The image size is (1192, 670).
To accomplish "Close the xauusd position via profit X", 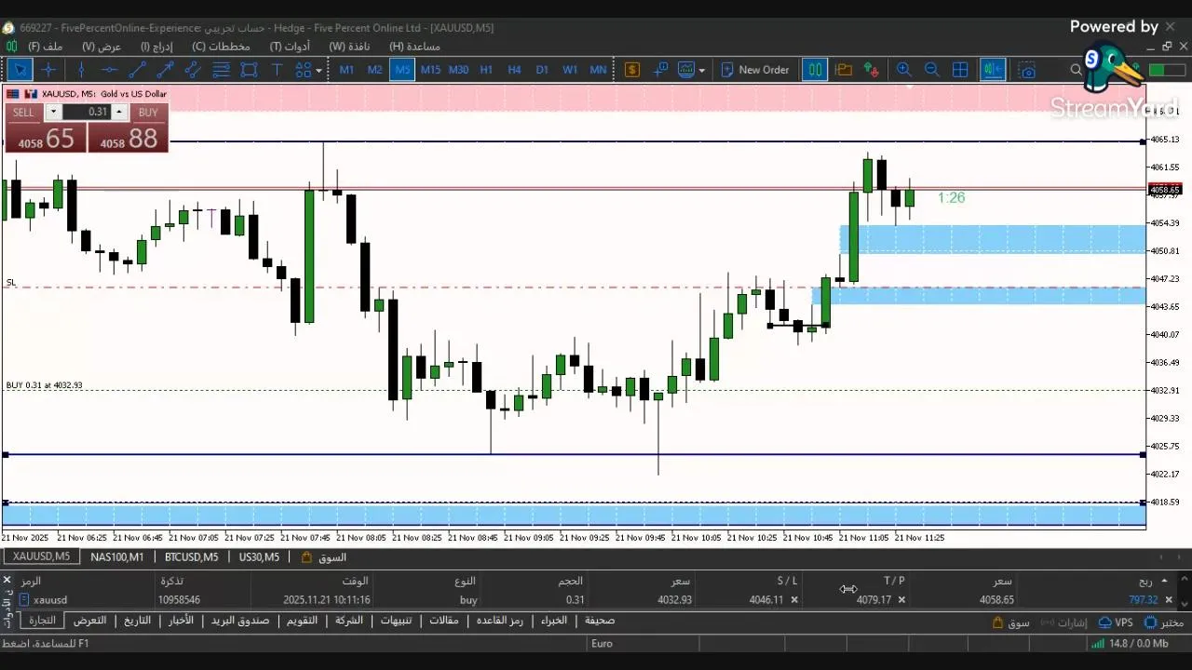I will pyautogui.click(x=1169, y=600).
